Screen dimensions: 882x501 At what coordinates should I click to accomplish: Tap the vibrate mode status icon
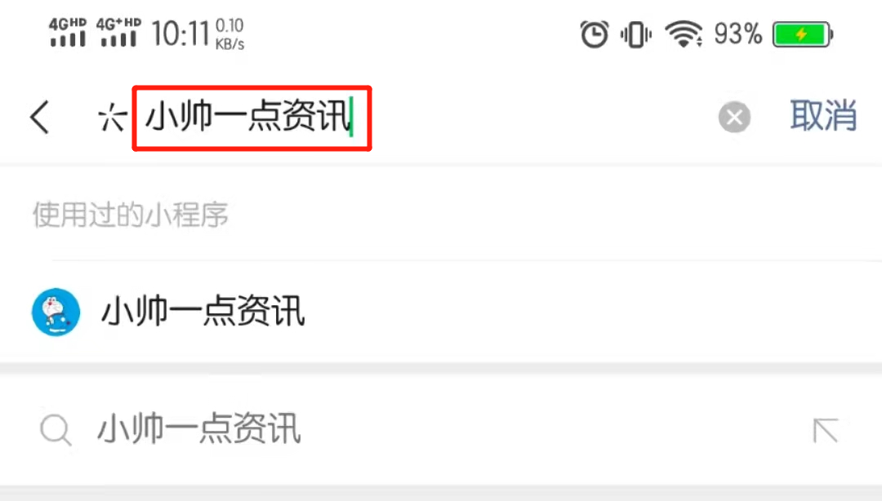635,34
